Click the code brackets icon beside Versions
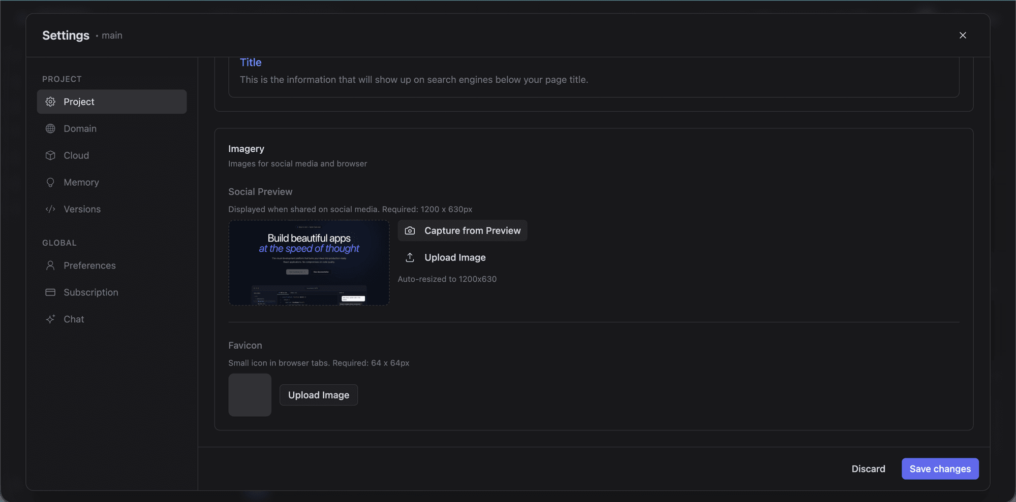1016x502 pixels. tap(50, 209)
